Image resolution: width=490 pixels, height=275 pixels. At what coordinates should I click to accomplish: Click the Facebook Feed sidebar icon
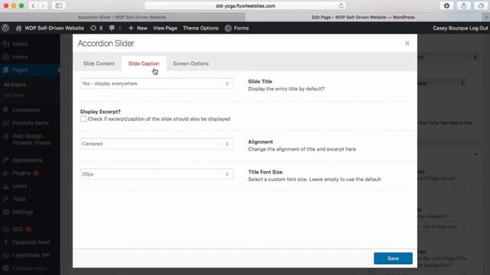[5, 242]
